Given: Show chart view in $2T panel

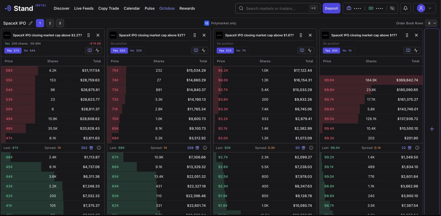Looking at the screenshot, I should coord(204,50).
